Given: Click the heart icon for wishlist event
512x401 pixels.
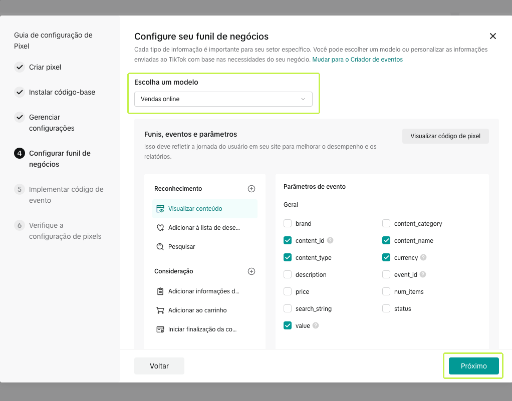Looking at the screenshot, I should tap(160, 228).
